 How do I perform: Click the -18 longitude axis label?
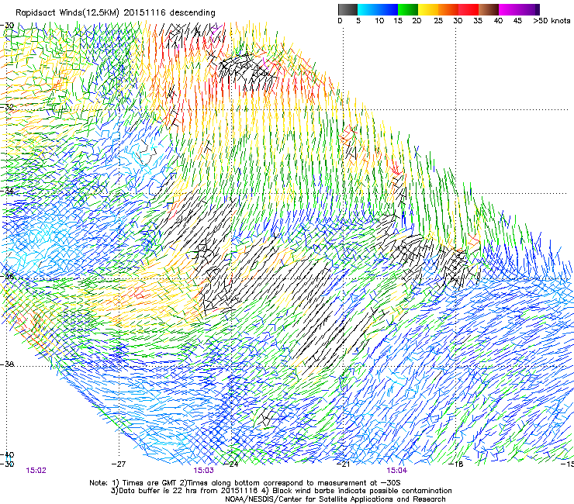(x=455, y=464)
